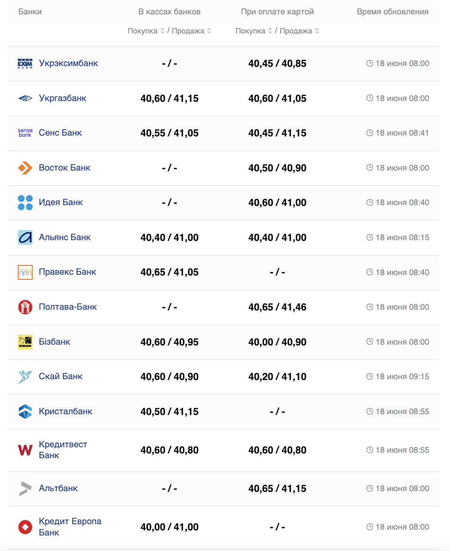Click the Альянс Банк logo icon

click(x=25, y=237)
